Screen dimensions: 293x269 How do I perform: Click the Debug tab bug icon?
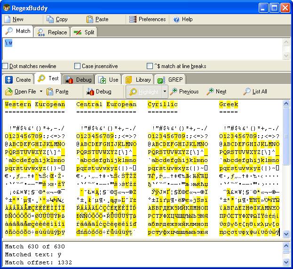pyautogui.click(x=69, y=80)
